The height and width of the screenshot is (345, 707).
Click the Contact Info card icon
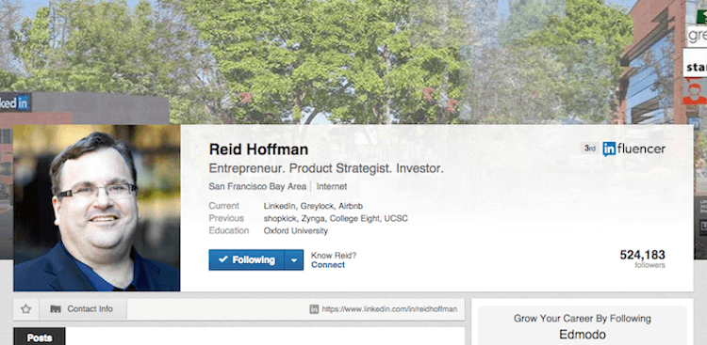tap(56, 309)
